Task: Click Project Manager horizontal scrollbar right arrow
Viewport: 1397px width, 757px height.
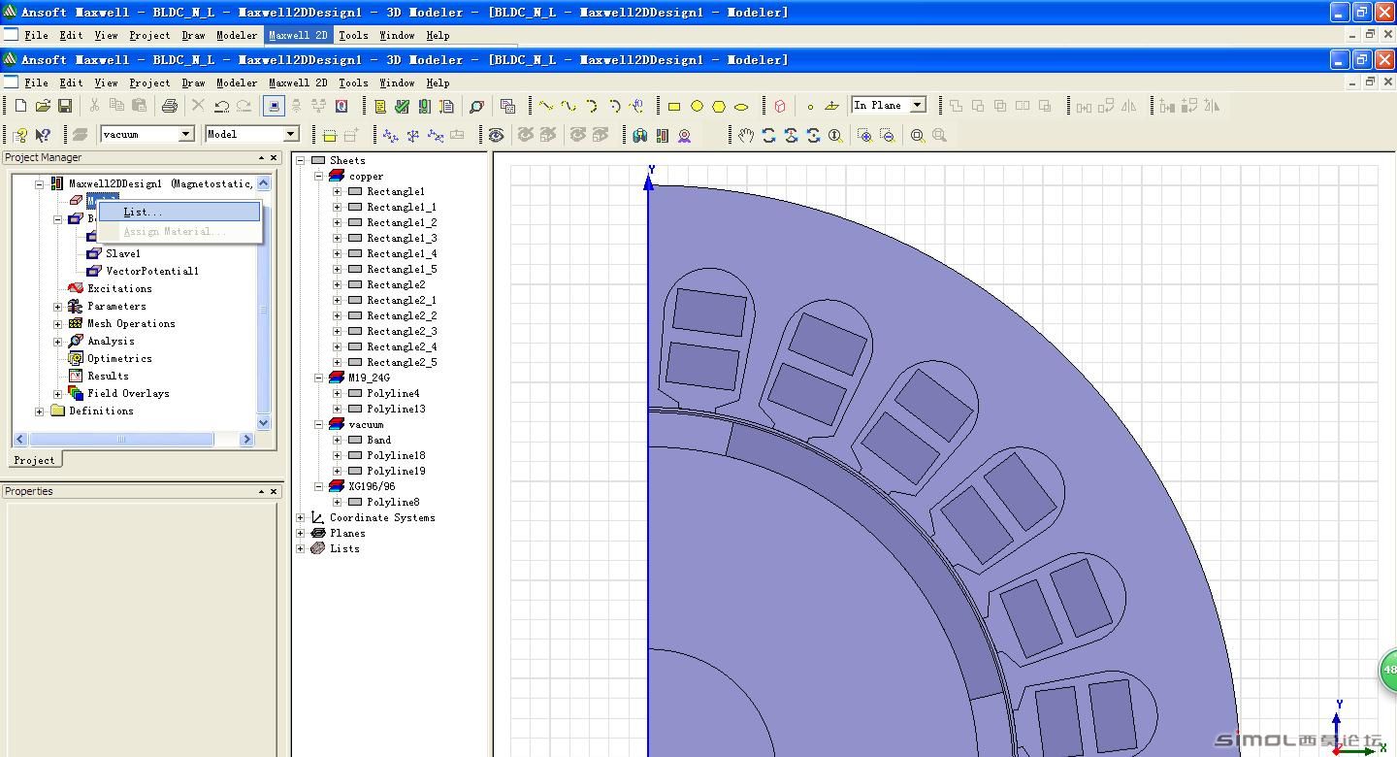Action: click(246, 440)
